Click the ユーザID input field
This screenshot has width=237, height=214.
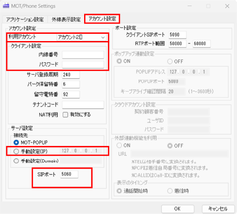click(x=189, y=121)
